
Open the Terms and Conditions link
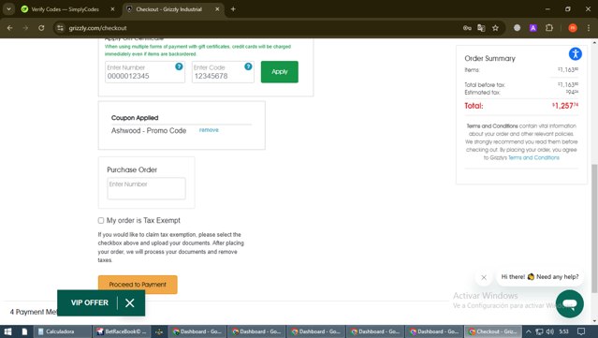pyautogui.click(x=533, y=157)
